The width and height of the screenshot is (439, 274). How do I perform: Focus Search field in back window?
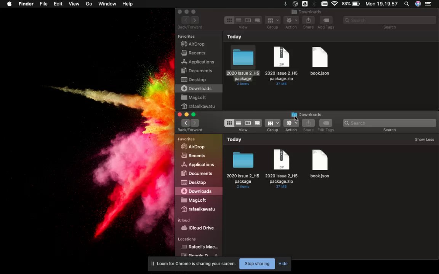pyautogui.click(x=389, y=20)
